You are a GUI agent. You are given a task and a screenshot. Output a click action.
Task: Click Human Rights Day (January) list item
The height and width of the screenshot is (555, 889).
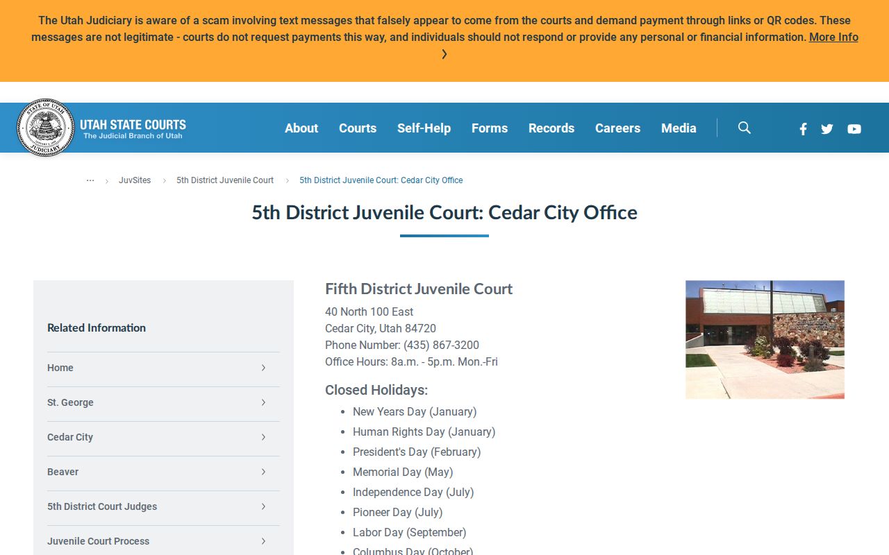coord(424,432)
